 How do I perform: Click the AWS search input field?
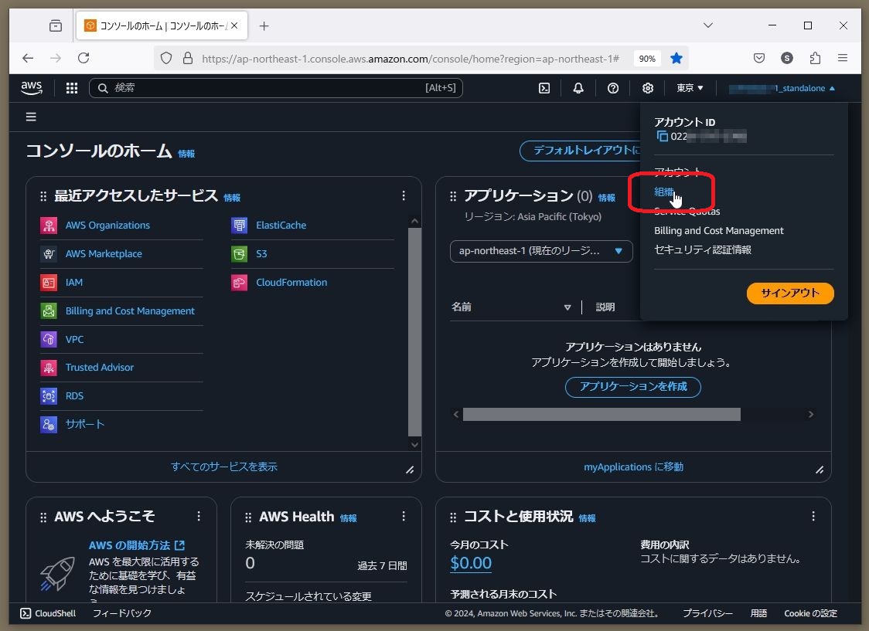(x=275, y=88)
